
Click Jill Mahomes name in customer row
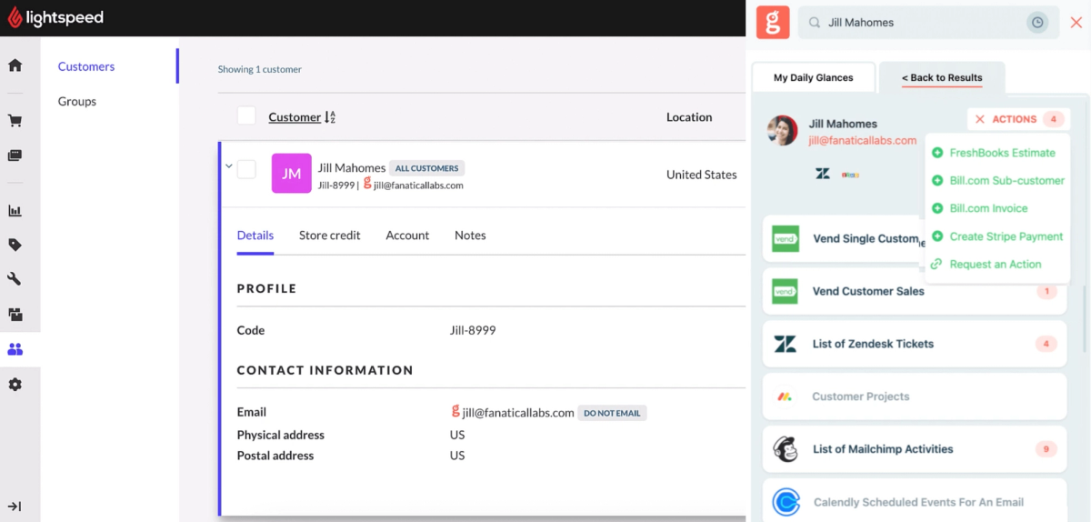click(352, 167)
